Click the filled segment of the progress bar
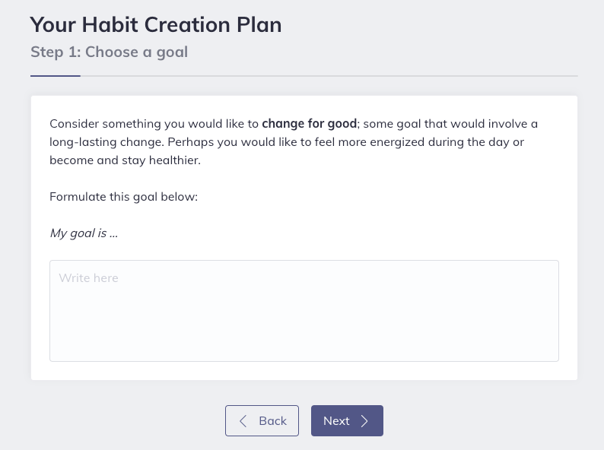The height and width of the screenshot is (450, 604). pos(56,76)
